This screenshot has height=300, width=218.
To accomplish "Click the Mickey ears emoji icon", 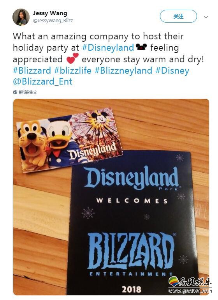I will tap(141, 47).
